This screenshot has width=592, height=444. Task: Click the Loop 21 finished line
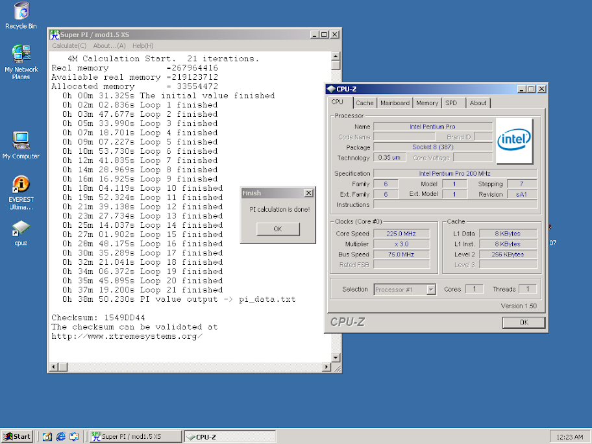pyautogui.click(x=143, y=290)
